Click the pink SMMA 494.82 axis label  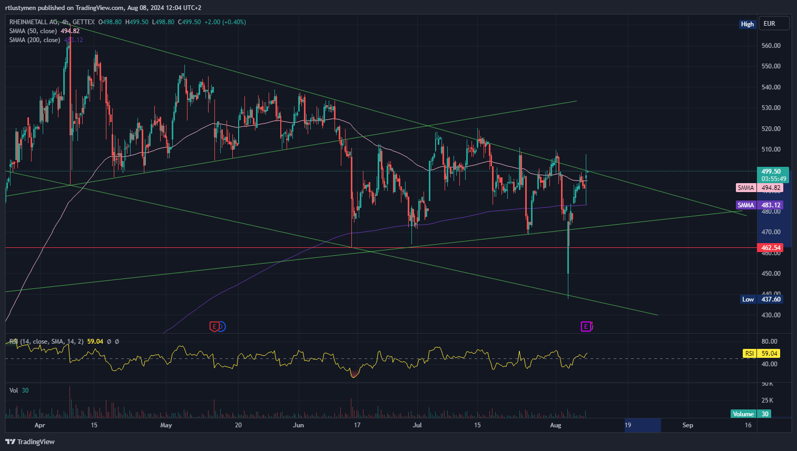(759, 188)
